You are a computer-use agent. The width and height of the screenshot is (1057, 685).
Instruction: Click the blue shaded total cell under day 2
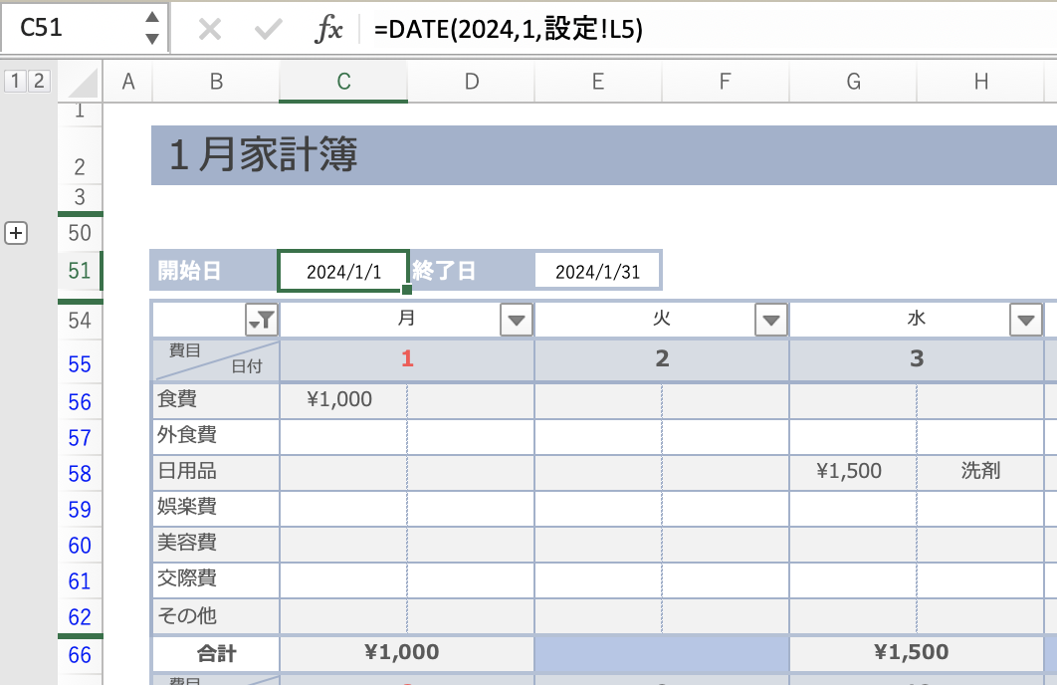click(x=662, y=653)
